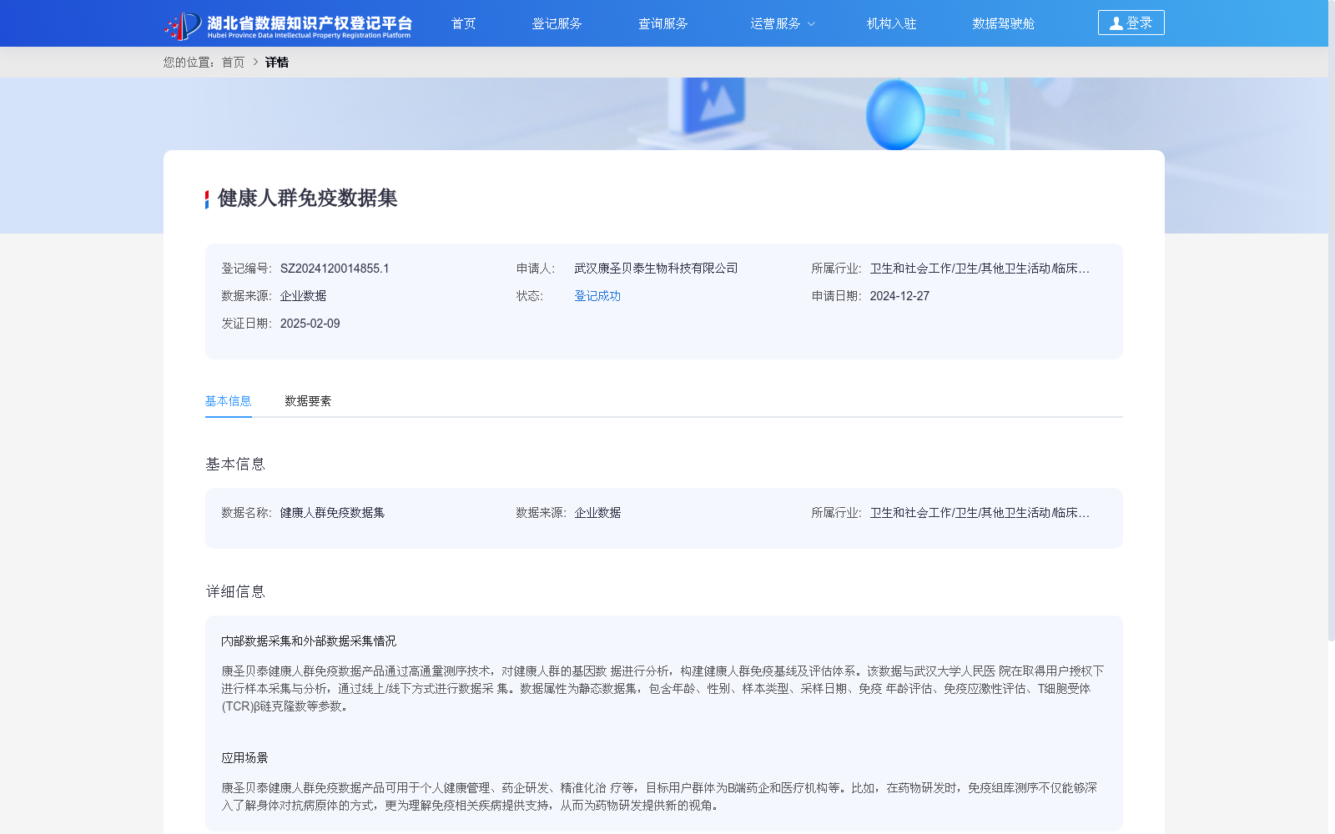Expand the 运营服务 dropdown arrow

pos(811,24)
